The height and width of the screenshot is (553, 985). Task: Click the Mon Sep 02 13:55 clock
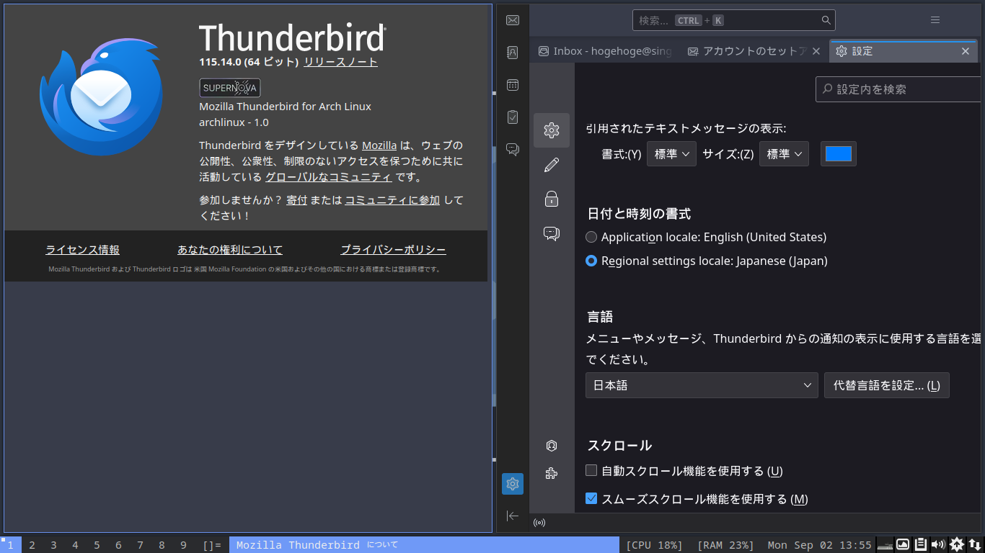pyautogui.click(x=820, y=545)
